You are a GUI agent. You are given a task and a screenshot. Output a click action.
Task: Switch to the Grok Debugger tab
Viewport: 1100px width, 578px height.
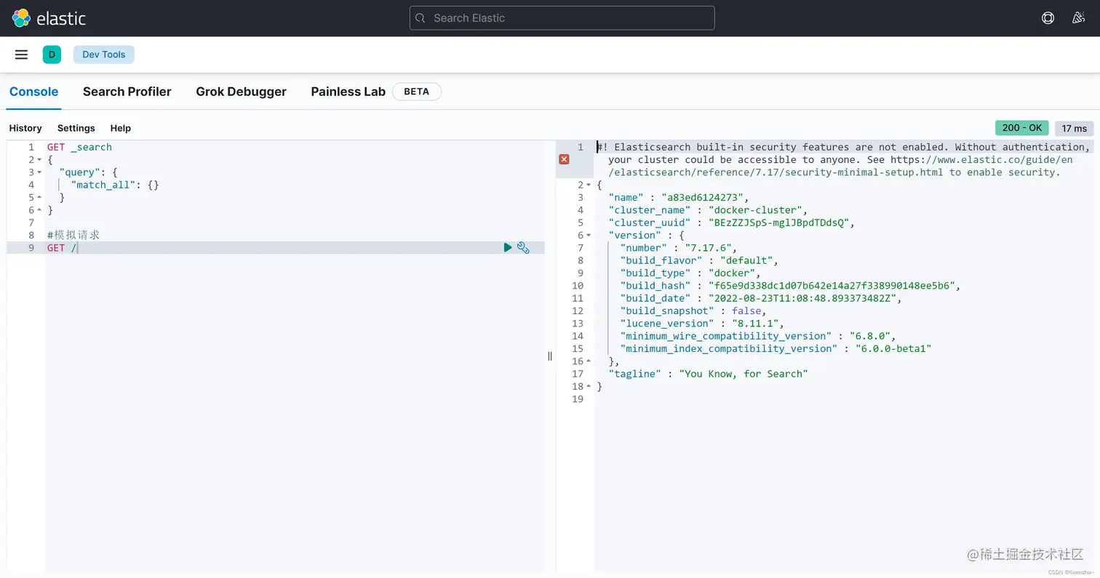pos(241,92)
